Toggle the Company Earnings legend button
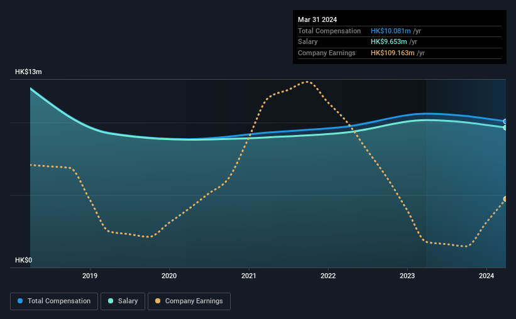Viewport: 516px width, 319px height. (x=189, y=301)
